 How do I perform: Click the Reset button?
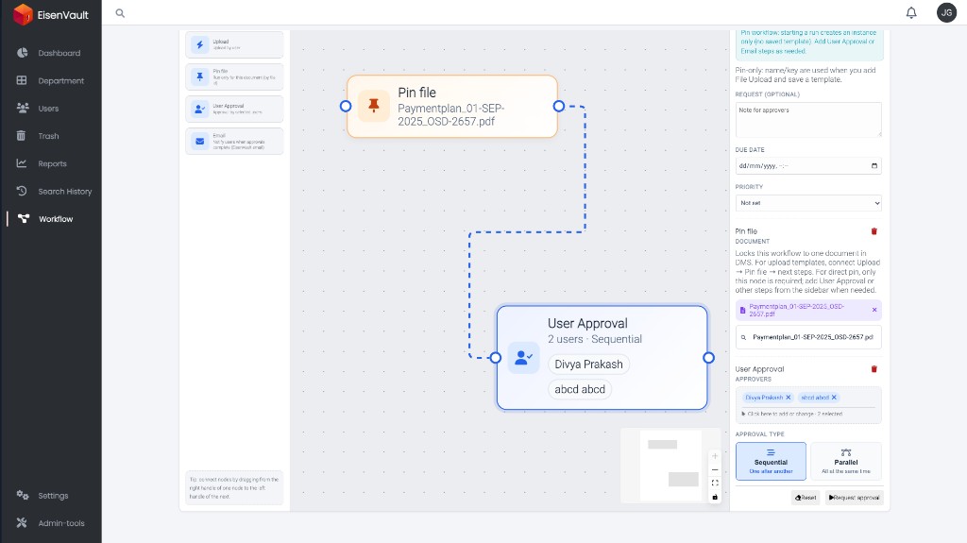pos(806,498)
